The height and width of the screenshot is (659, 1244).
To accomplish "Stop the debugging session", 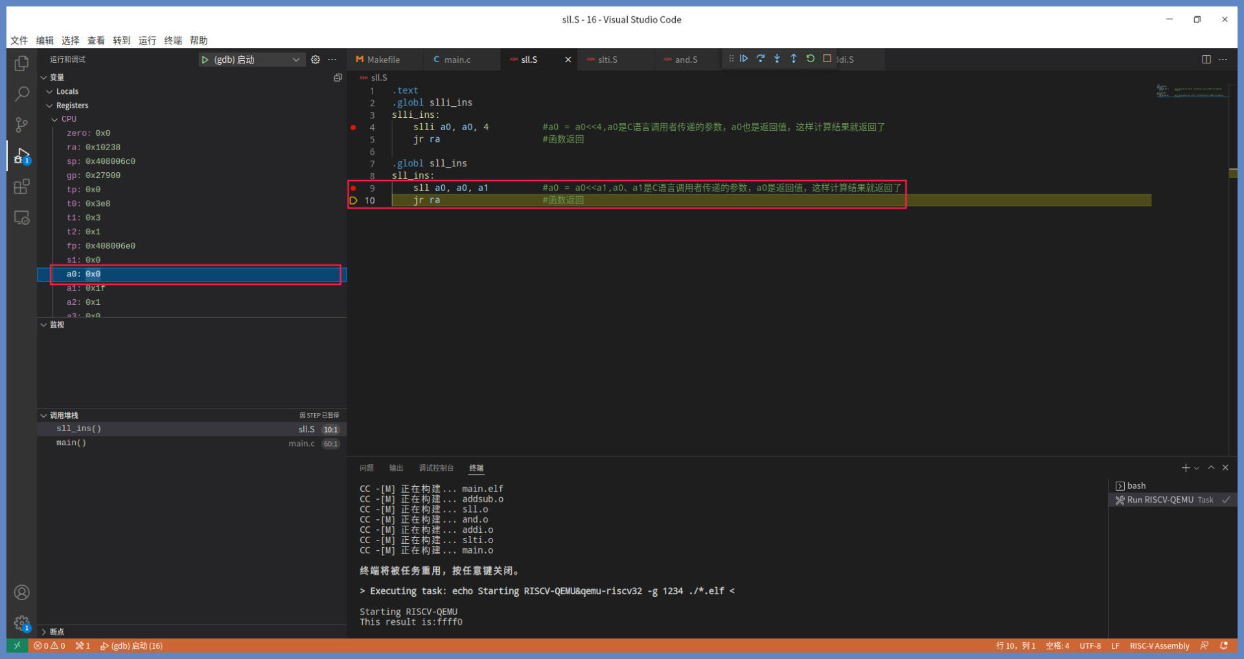I will (x=827, y=59).
